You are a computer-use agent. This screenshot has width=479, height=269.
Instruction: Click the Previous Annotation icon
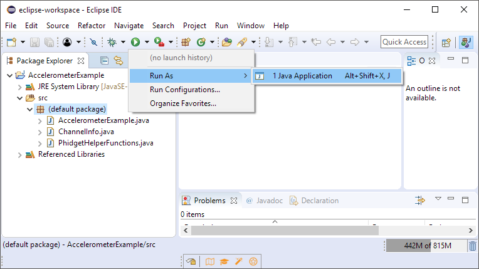click(x=293, y=42)
